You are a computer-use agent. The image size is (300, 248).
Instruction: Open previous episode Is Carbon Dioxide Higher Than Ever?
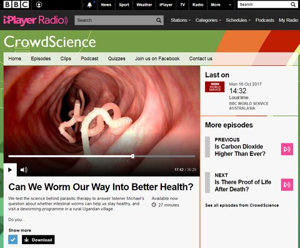tap(240, 150)
